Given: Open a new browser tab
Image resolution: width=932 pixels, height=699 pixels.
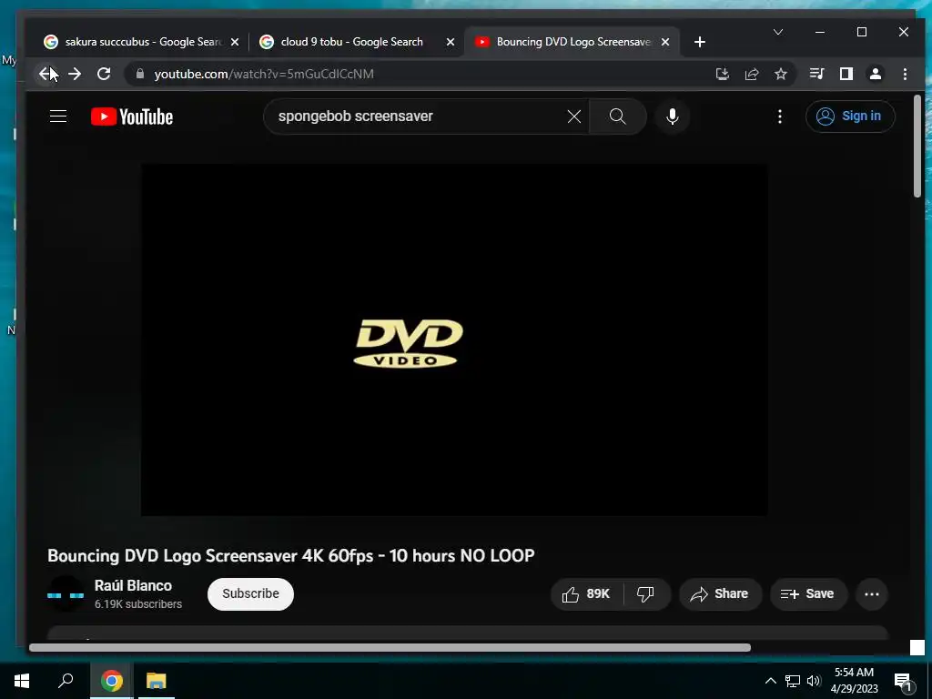Looking at the screenshot, I should 700,42.
